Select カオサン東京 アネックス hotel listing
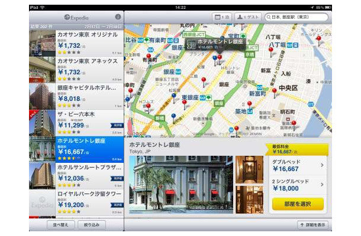The height and width of the screenshot is (236, 361). [76, 70]
